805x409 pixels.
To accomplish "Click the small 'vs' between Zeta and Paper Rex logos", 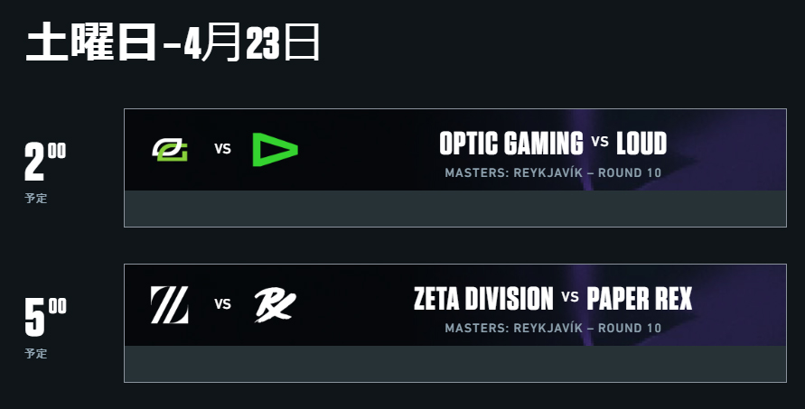I will (222, 304).
